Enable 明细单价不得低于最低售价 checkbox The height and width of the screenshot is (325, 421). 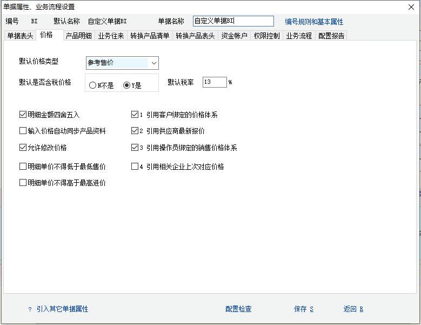click(x=23, y=167)
